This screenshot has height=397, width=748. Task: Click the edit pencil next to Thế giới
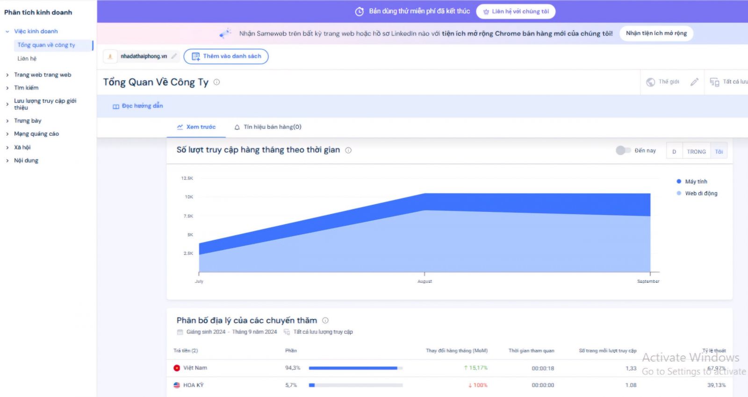[x=694, y=82]
